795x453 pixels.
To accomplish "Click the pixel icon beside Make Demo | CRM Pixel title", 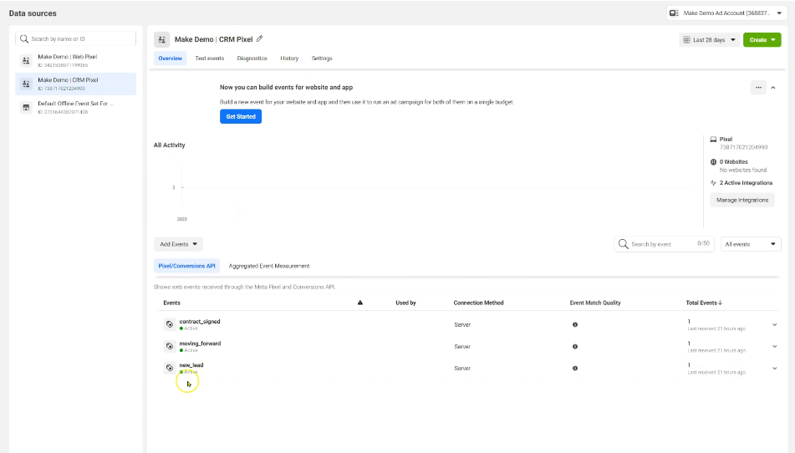I will point(161,39).
